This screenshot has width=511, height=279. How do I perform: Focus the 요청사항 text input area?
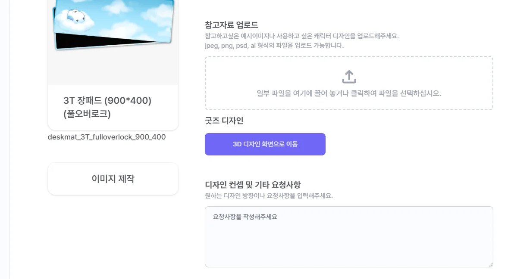349,237
